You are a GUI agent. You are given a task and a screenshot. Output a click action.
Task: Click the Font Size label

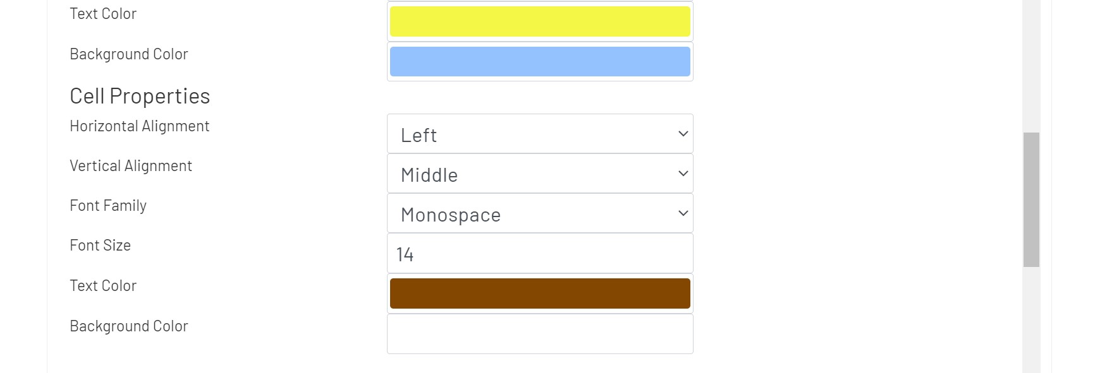99,245
